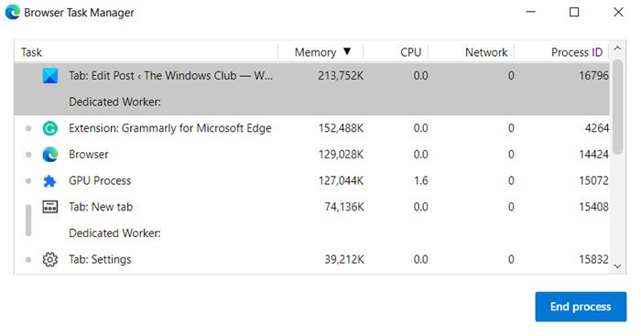Select the Tab: Settings process row

pos(311,260)
